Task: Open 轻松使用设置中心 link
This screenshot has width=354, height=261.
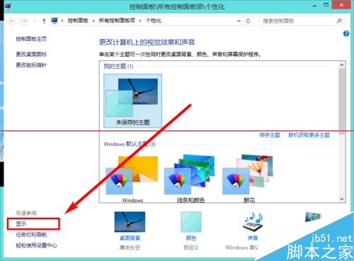Action: click(36, 245)
